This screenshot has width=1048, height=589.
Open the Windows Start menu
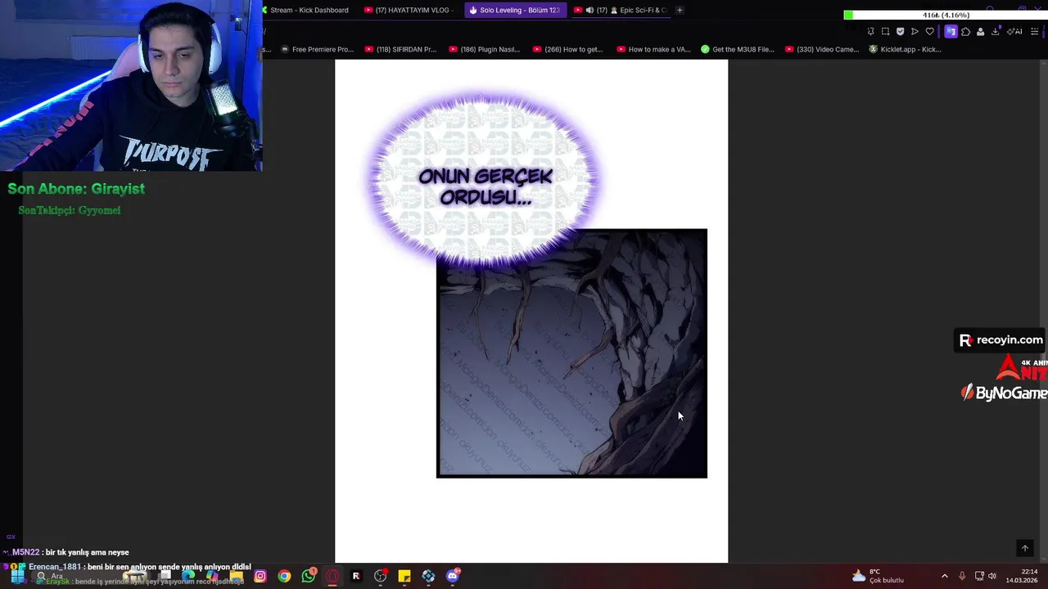pos(17,576)
